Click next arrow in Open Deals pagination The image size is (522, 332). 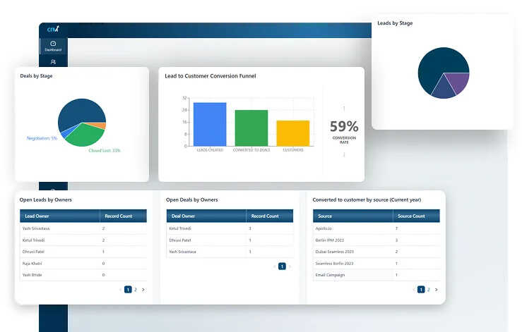290,266
